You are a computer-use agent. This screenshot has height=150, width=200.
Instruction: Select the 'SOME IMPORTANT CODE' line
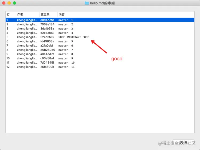(100, 37)
